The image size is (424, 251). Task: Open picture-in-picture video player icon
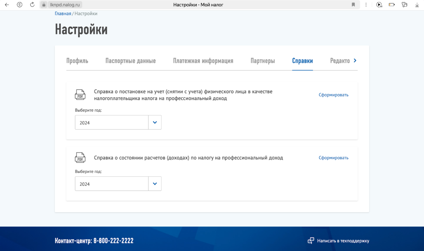pyautogui.click(x=379, y=5)
